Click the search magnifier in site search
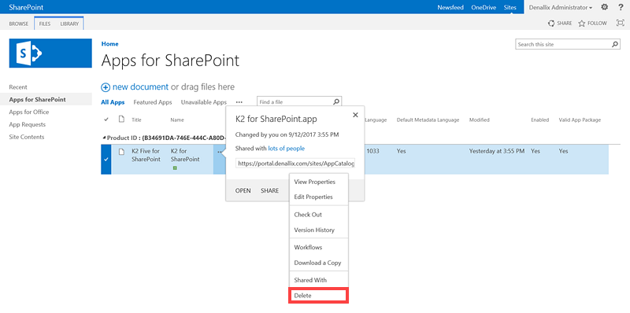Image resolution: width=630 pixels, height=313 pixels. [x=615, y=45]
